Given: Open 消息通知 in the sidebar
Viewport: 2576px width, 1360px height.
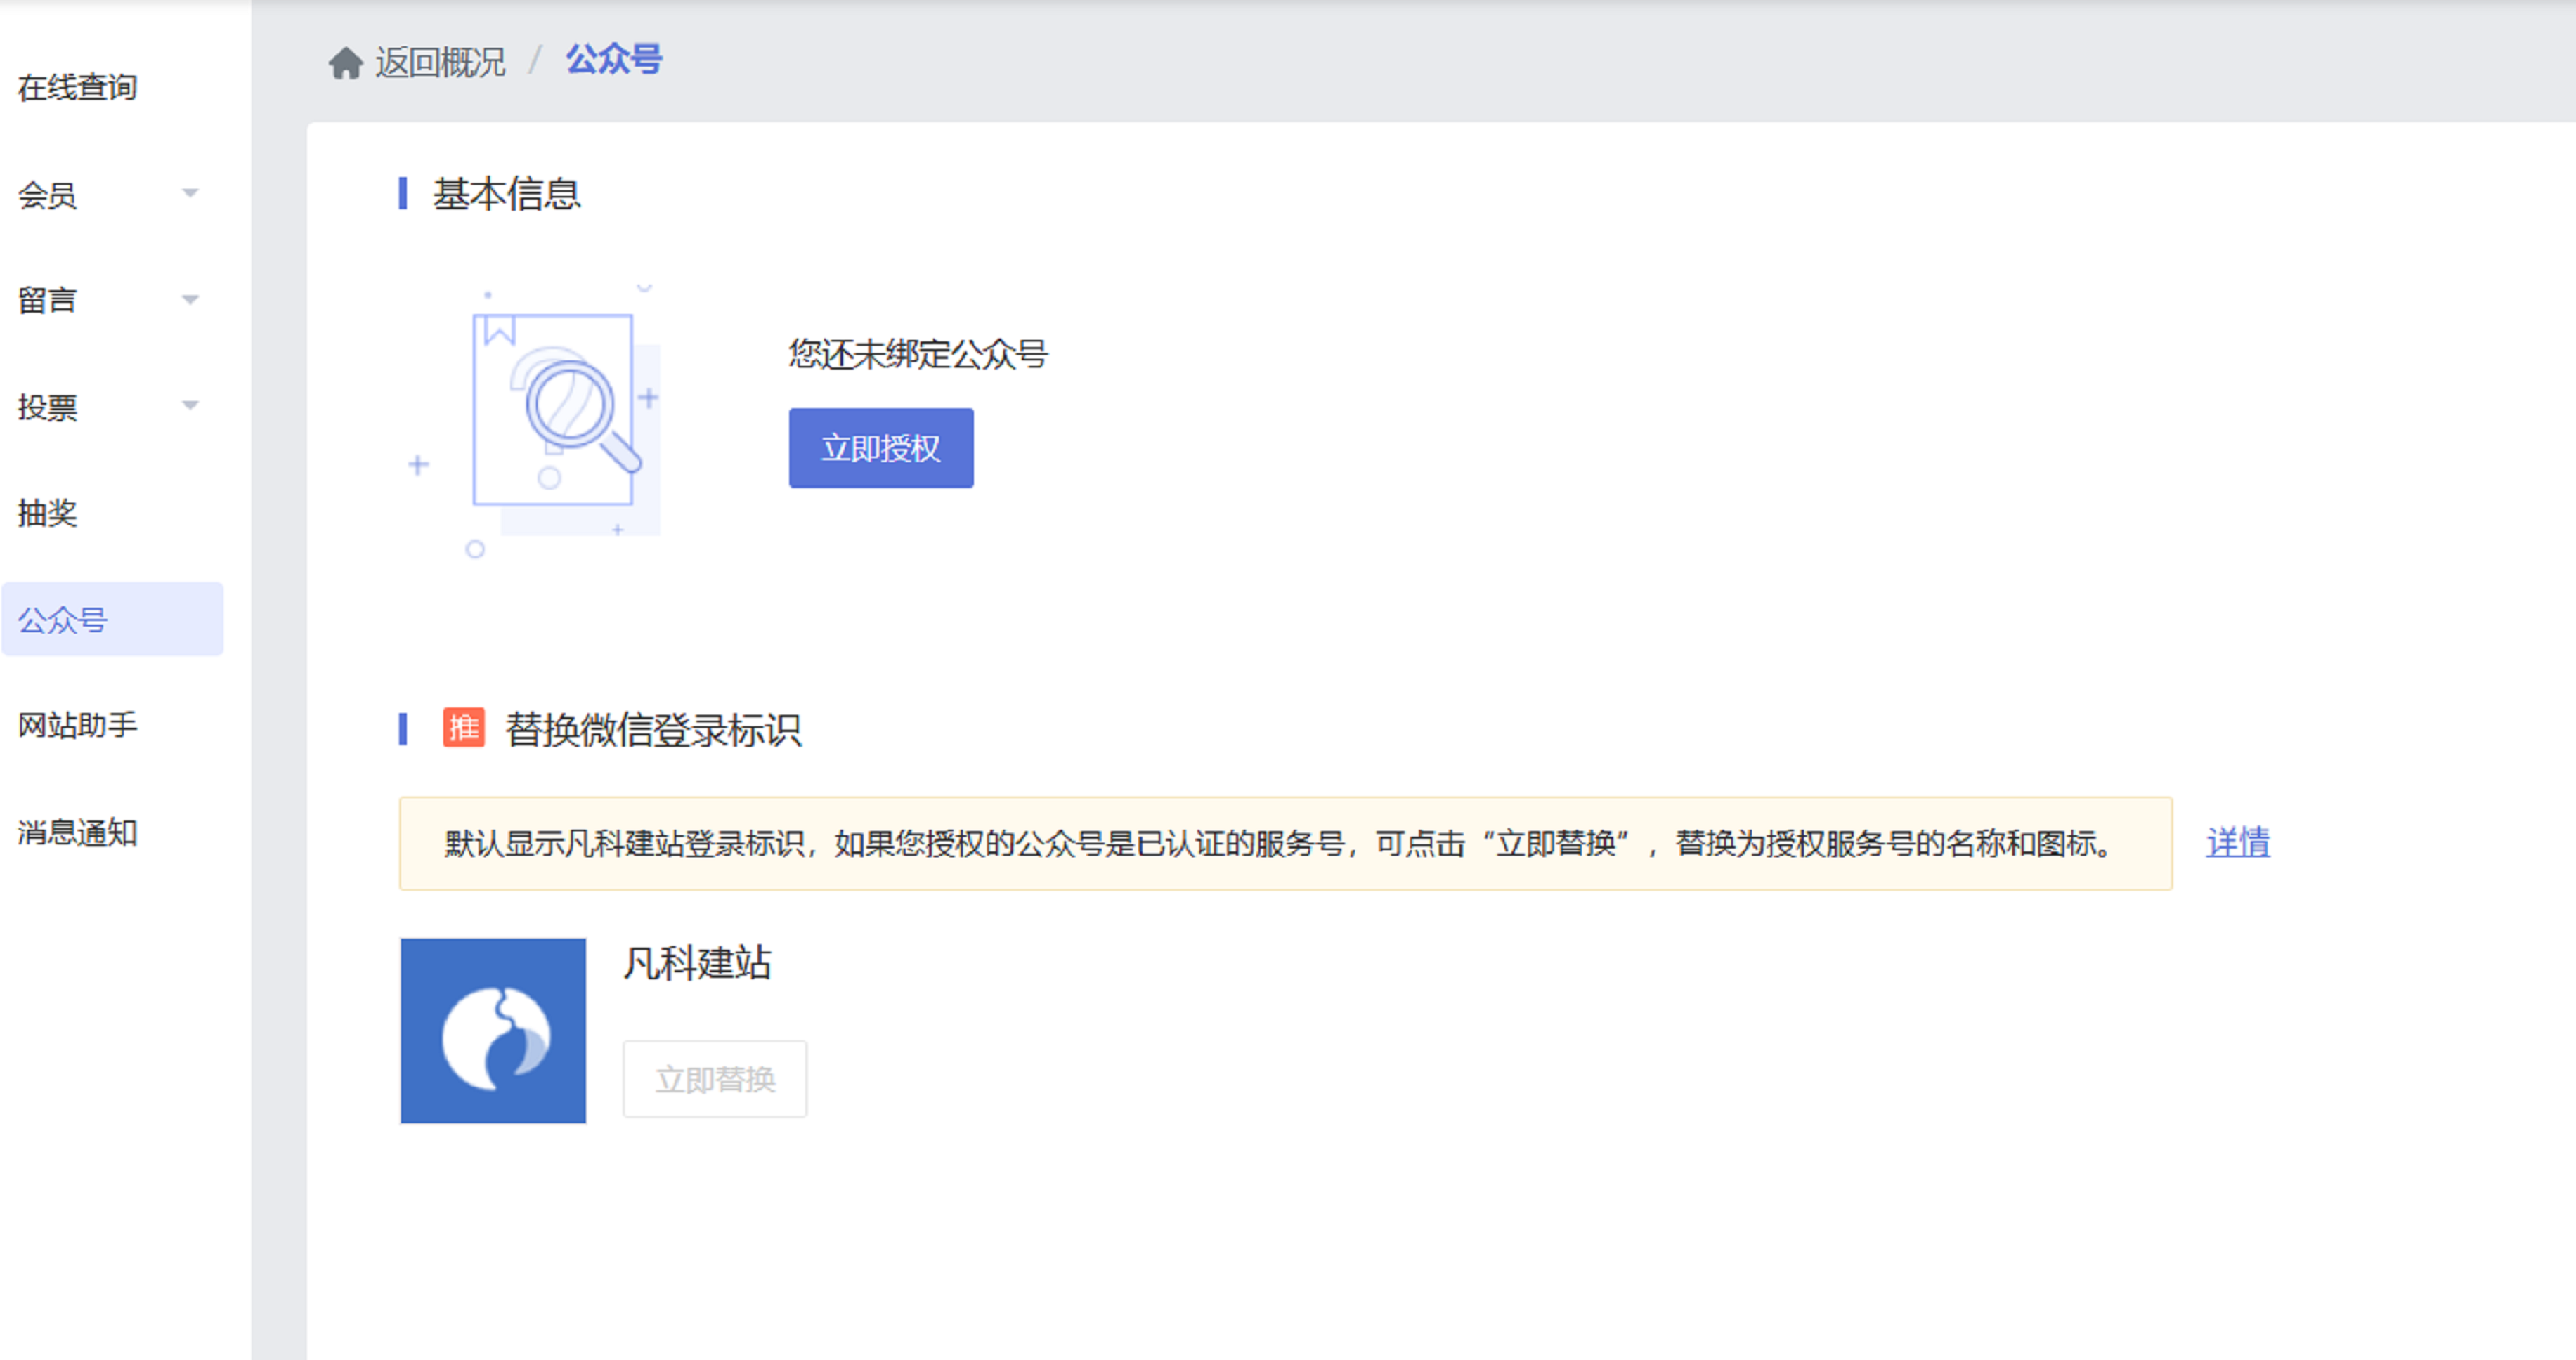Looking at the screenshot, I should click(x=77, y=832).
